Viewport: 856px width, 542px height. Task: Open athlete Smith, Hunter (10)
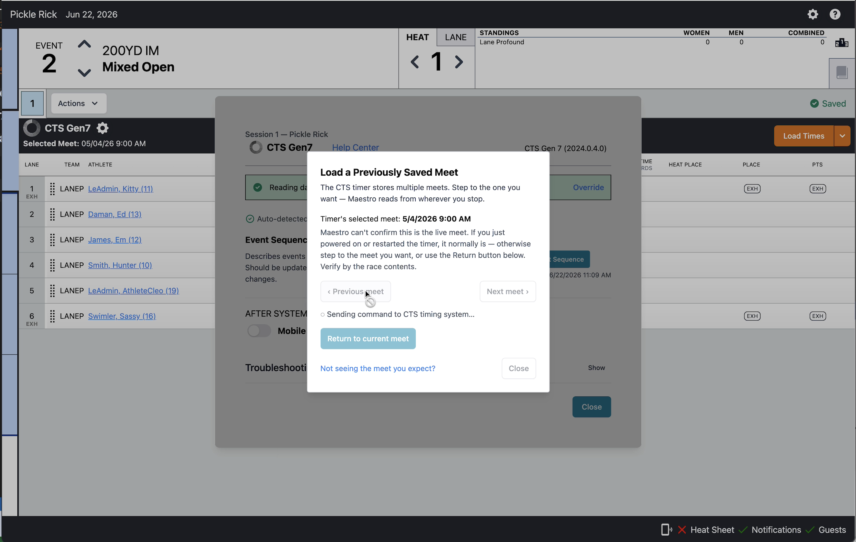tap(120, 265)
